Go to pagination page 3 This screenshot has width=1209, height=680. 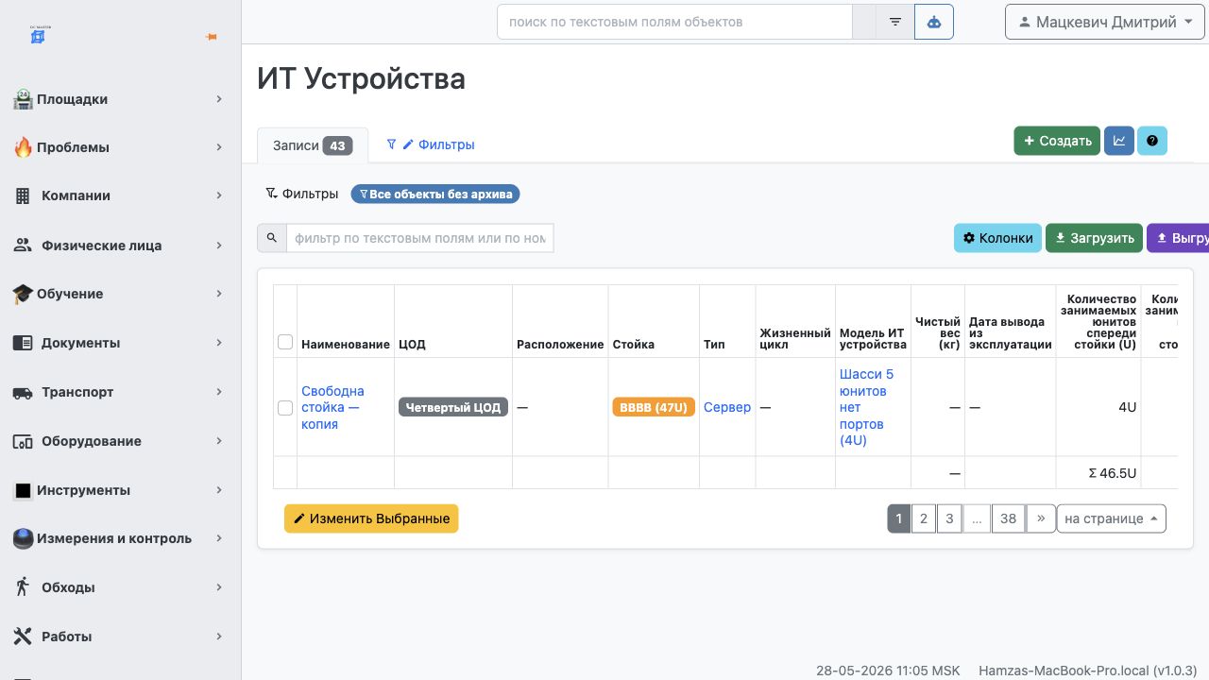(x=949, y=518)
